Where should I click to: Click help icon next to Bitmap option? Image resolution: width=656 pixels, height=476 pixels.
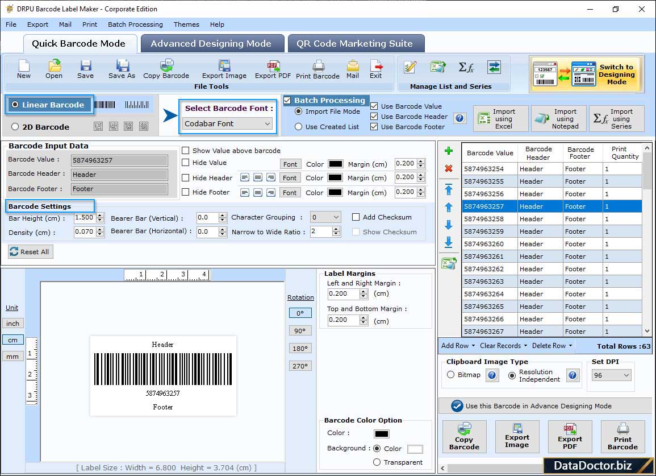492,375
